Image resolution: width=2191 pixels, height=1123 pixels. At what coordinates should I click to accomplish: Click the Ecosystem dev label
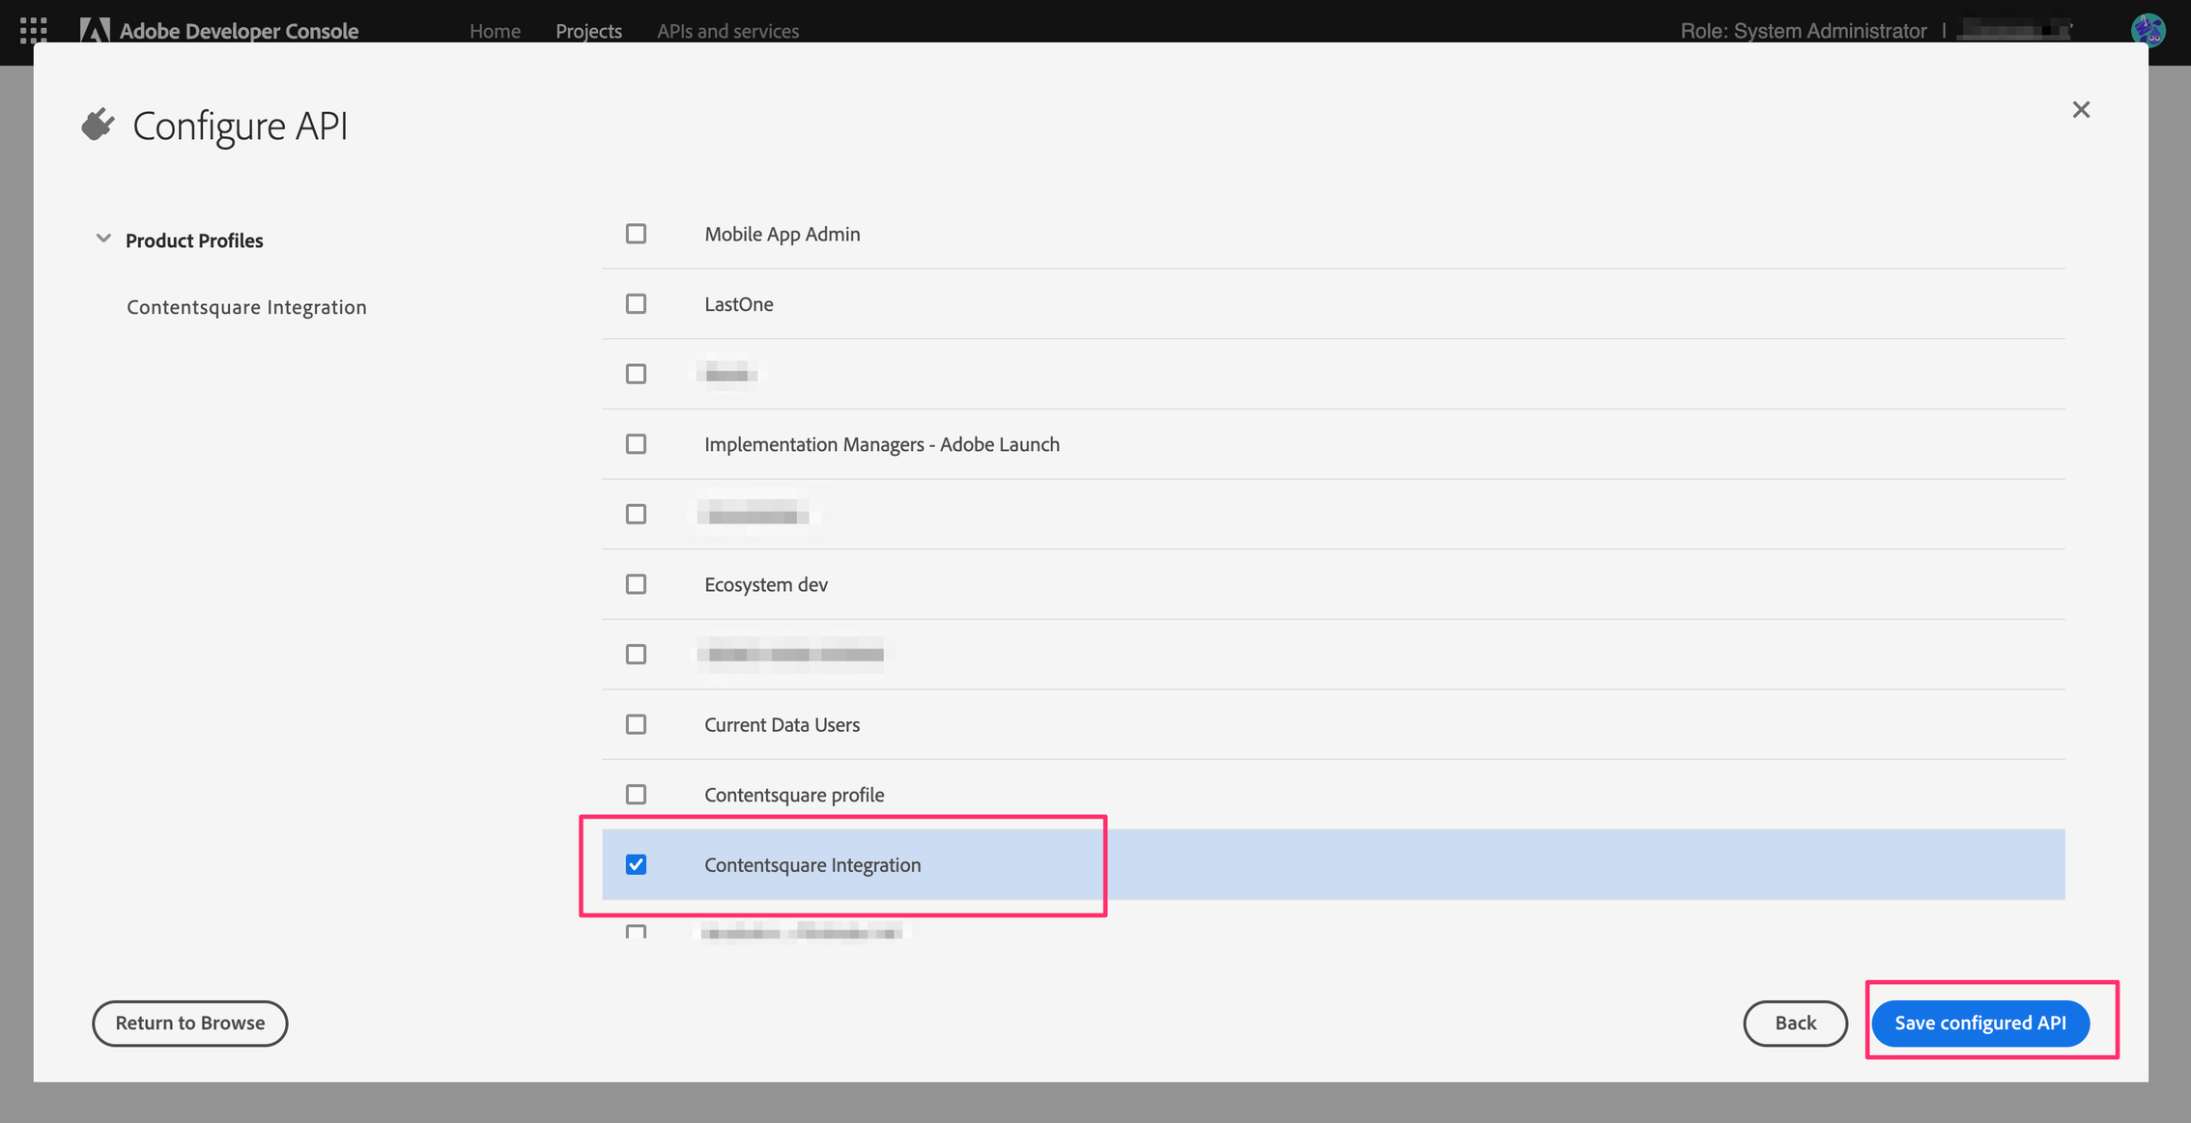[765, 584]
